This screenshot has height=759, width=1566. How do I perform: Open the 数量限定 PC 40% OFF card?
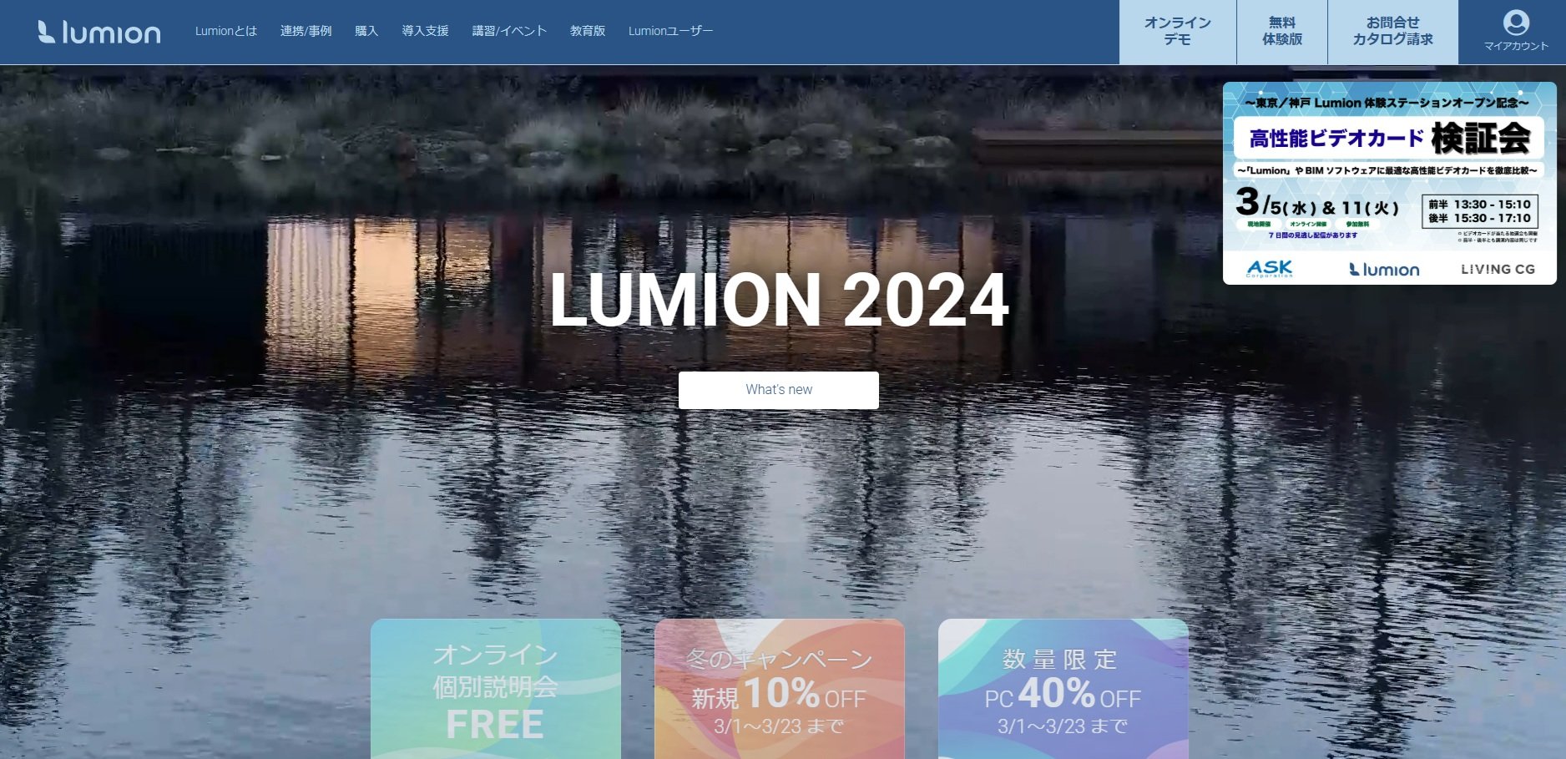click(x=1063, y=689)
